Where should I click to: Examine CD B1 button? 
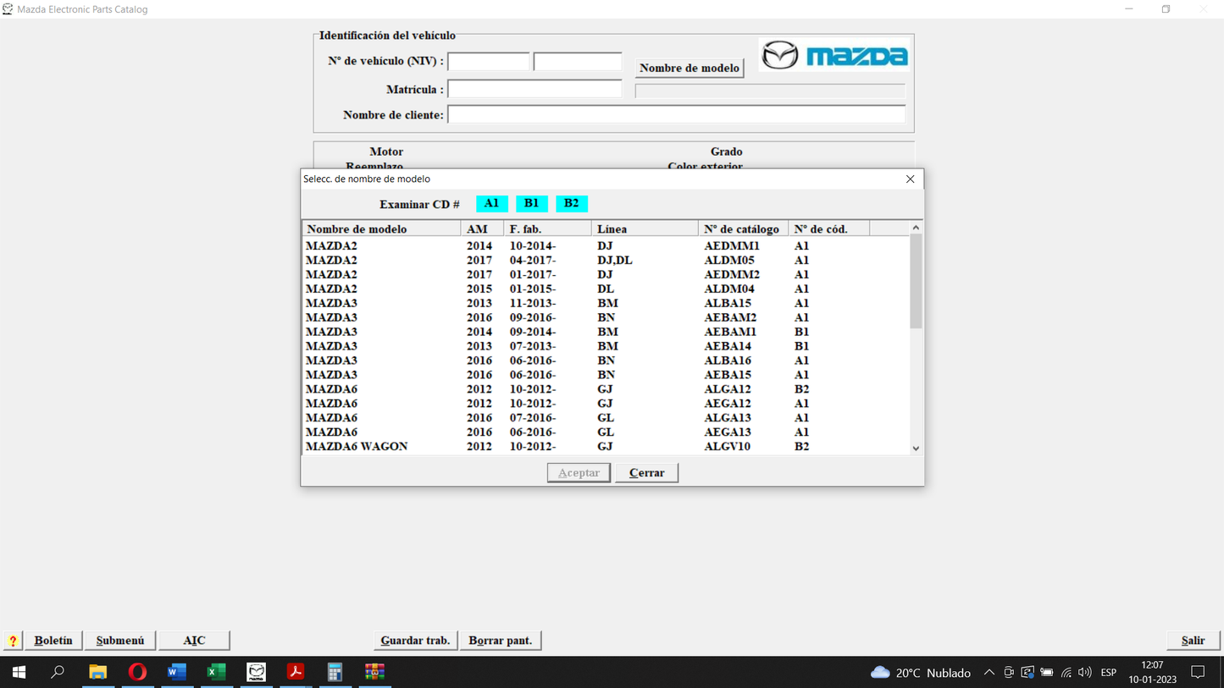click(532, 203)
